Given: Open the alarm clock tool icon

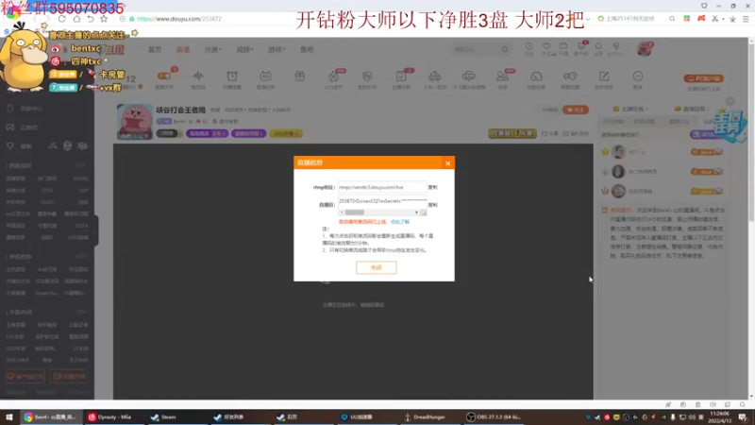Looking at the screenshot, I should point(232,78).
